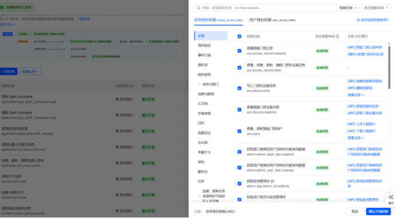Uncheck the acs:users permission checkbox
The image size is (397, 218).
239,131
